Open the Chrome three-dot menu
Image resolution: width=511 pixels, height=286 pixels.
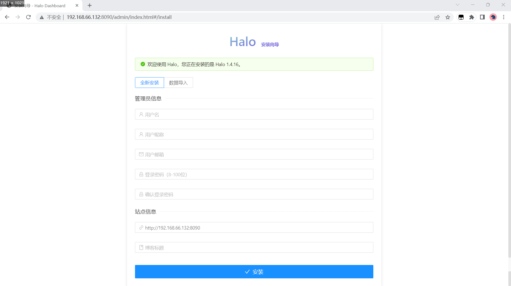[504, 17]
